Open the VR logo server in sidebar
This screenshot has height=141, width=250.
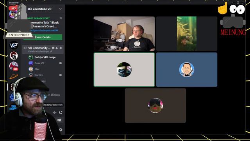click(x=14, y=45)
